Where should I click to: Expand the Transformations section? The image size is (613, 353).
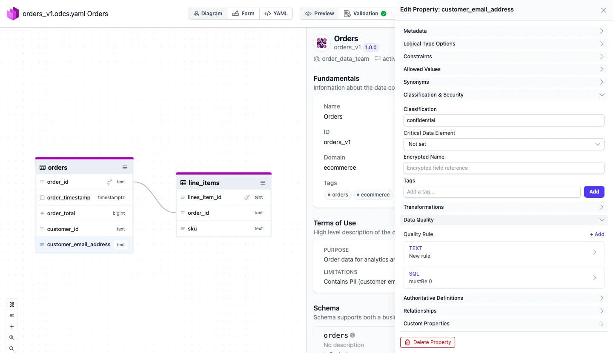click(x=504, y=207)
